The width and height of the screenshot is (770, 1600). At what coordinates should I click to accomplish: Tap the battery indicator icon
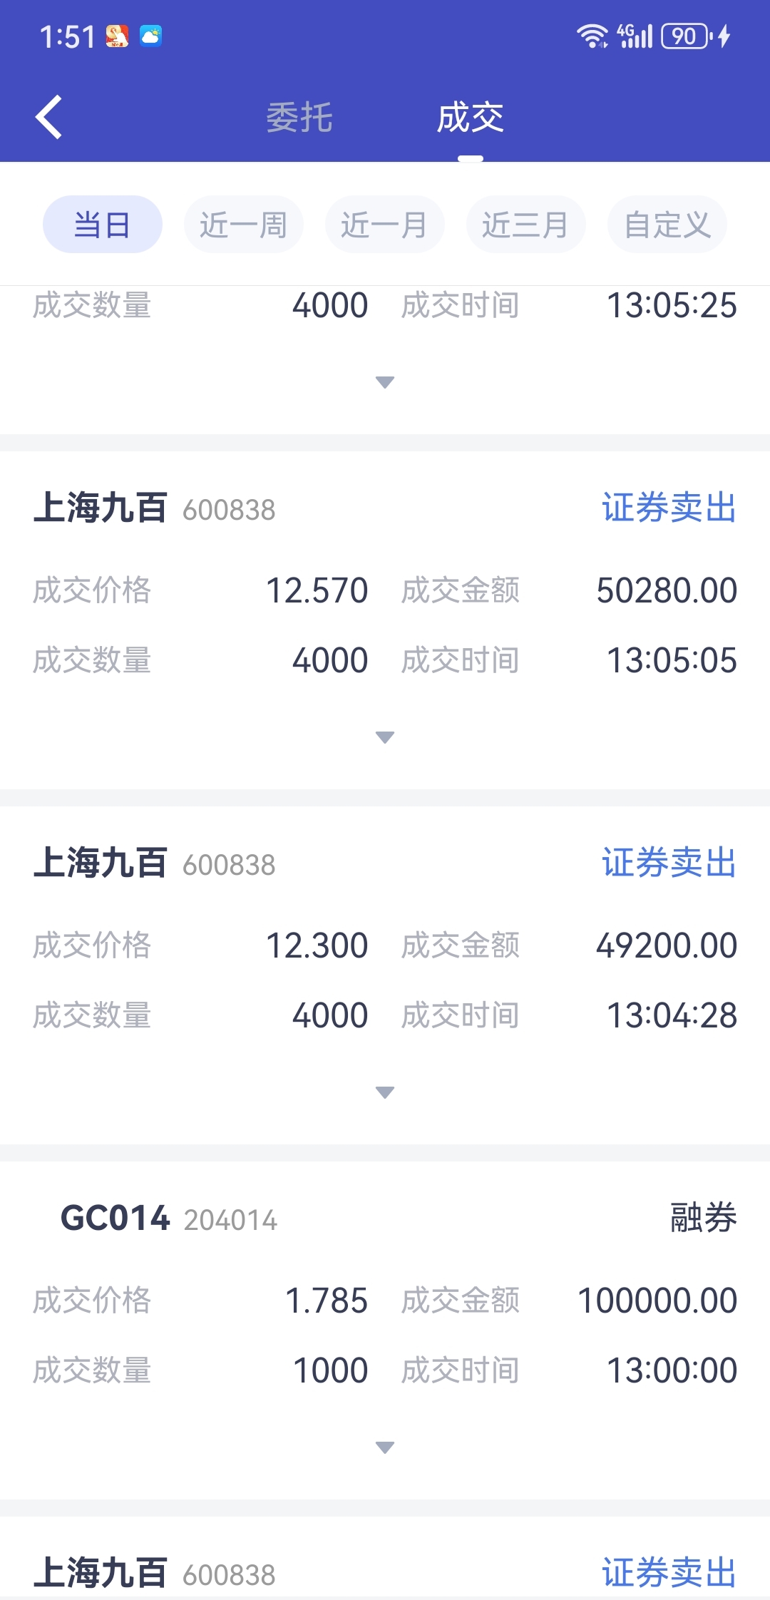coord(686,36)
